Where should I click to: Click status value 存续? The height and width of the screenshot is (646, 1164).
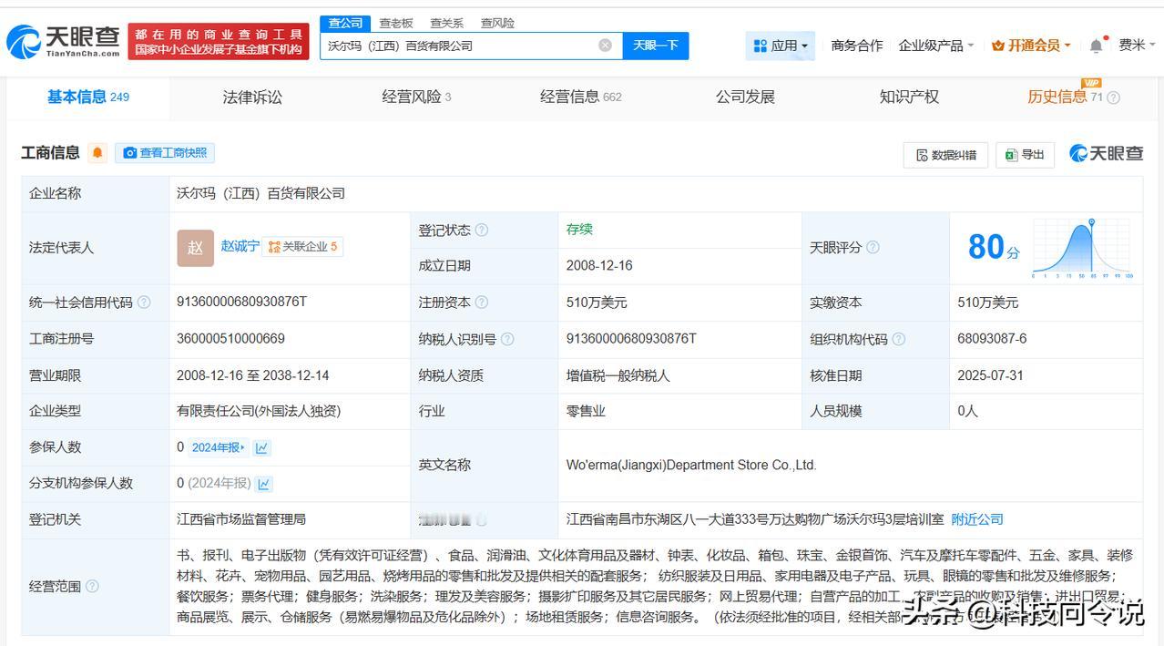(x=579, y=230)
